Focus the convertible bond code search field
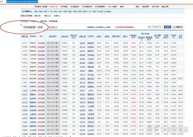Image resolution: width=193 pixels, height=137 pixels. (x=156, y=27)
